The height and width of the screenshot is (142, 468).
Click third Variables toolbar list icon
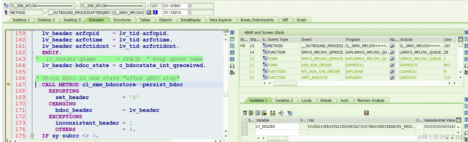coord(257,113)
